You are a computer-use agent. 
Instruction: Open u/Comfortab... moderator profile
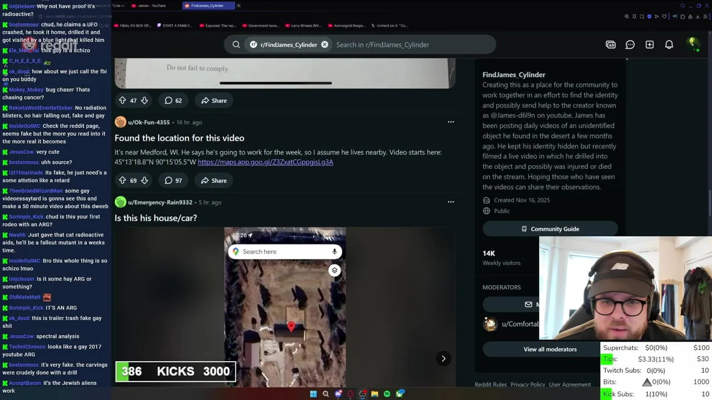[x=520, y=324]
